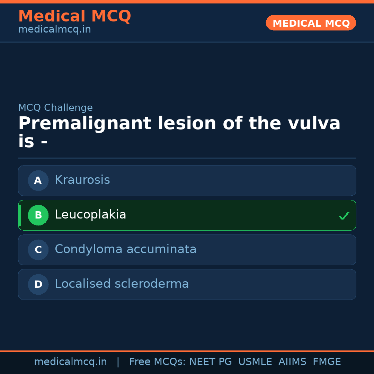Open the NEET PG section in the footer
Viewport: 374px width, 374px height.
(210, 362)
